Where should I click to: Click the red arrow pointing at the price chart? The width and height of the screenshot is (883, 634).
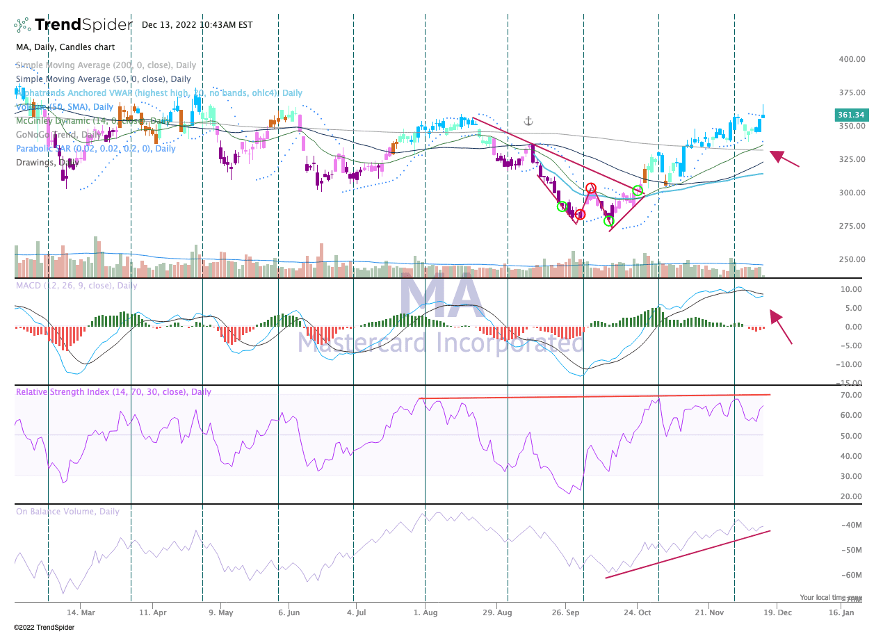[x=785, y=159]
